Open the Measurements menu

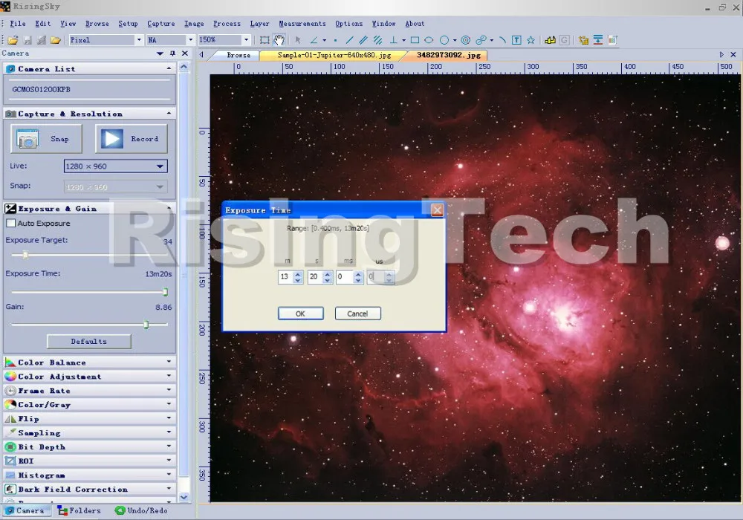[x=302, y=24]
